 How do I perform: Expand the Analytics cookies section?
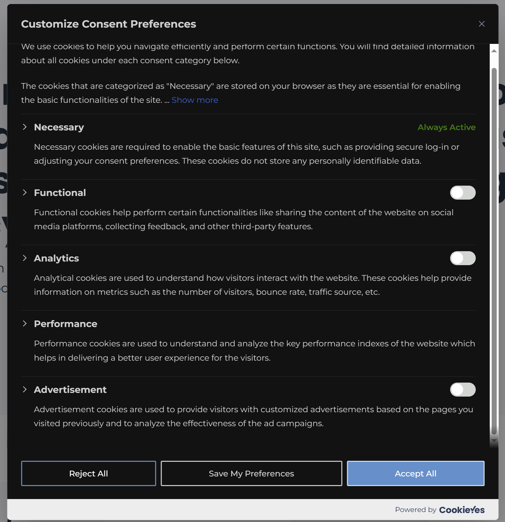25,258
